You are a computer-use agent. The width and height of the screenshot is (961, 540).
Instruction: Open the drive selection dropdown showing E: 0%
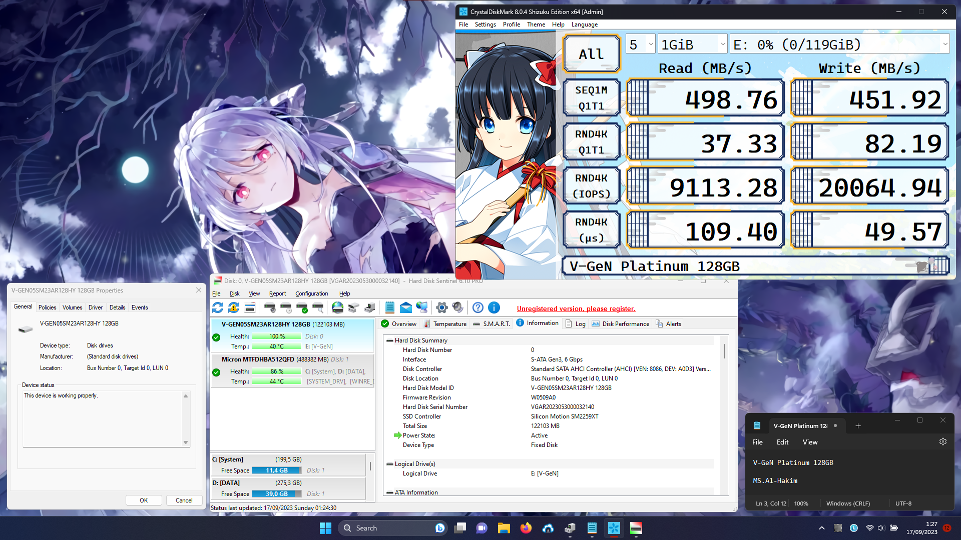click(840, 44)
